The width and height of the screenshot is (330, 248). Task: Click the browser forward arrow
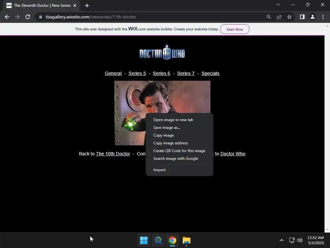[17, 17]
